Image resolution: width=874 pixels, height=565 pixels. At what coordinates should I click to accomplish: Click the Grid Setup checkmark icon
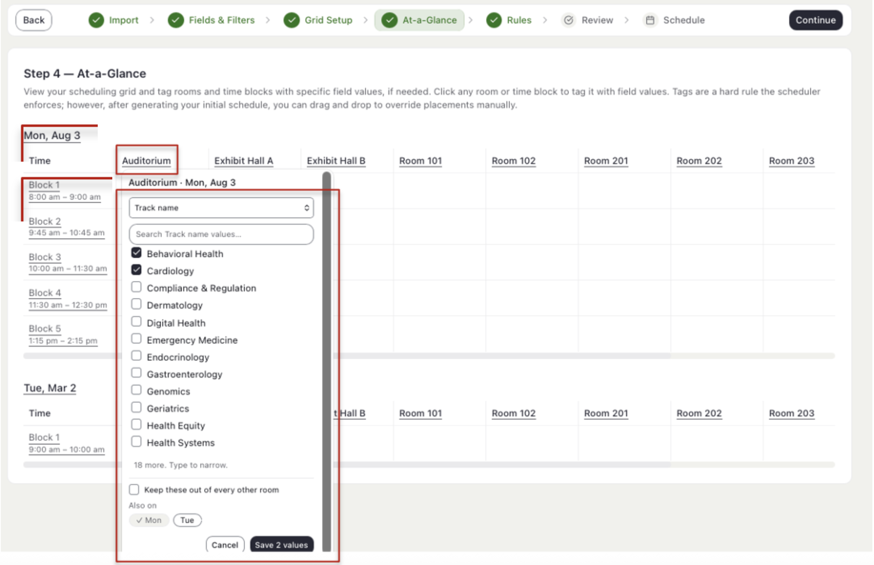point(291,20)
